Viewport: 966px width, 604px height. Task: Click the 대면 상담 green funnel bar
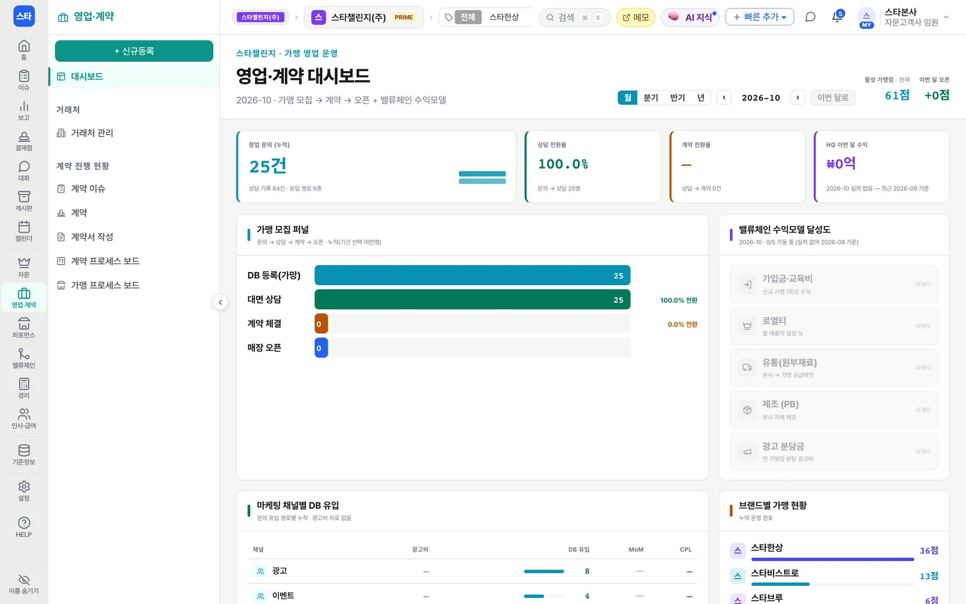tap(472, 300)
